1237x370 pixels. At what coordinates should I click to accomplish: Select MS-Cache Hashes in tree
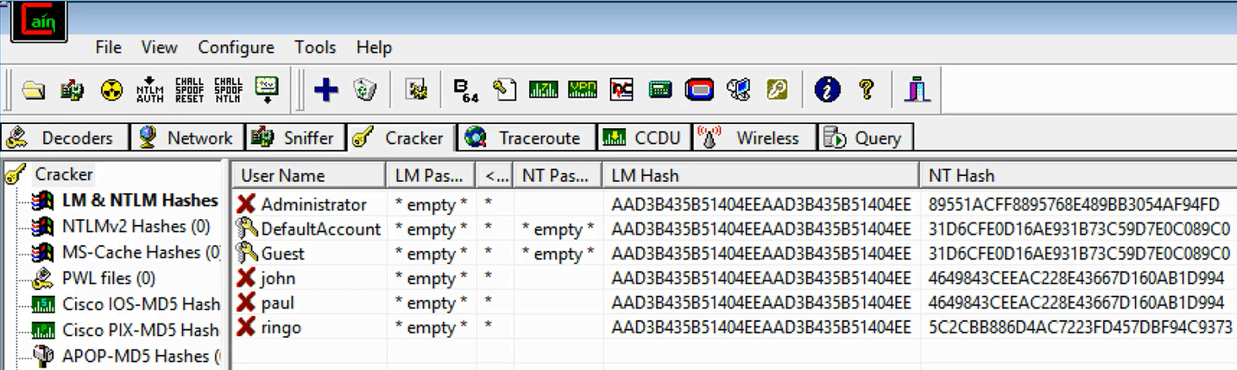(x=141, y=252)
